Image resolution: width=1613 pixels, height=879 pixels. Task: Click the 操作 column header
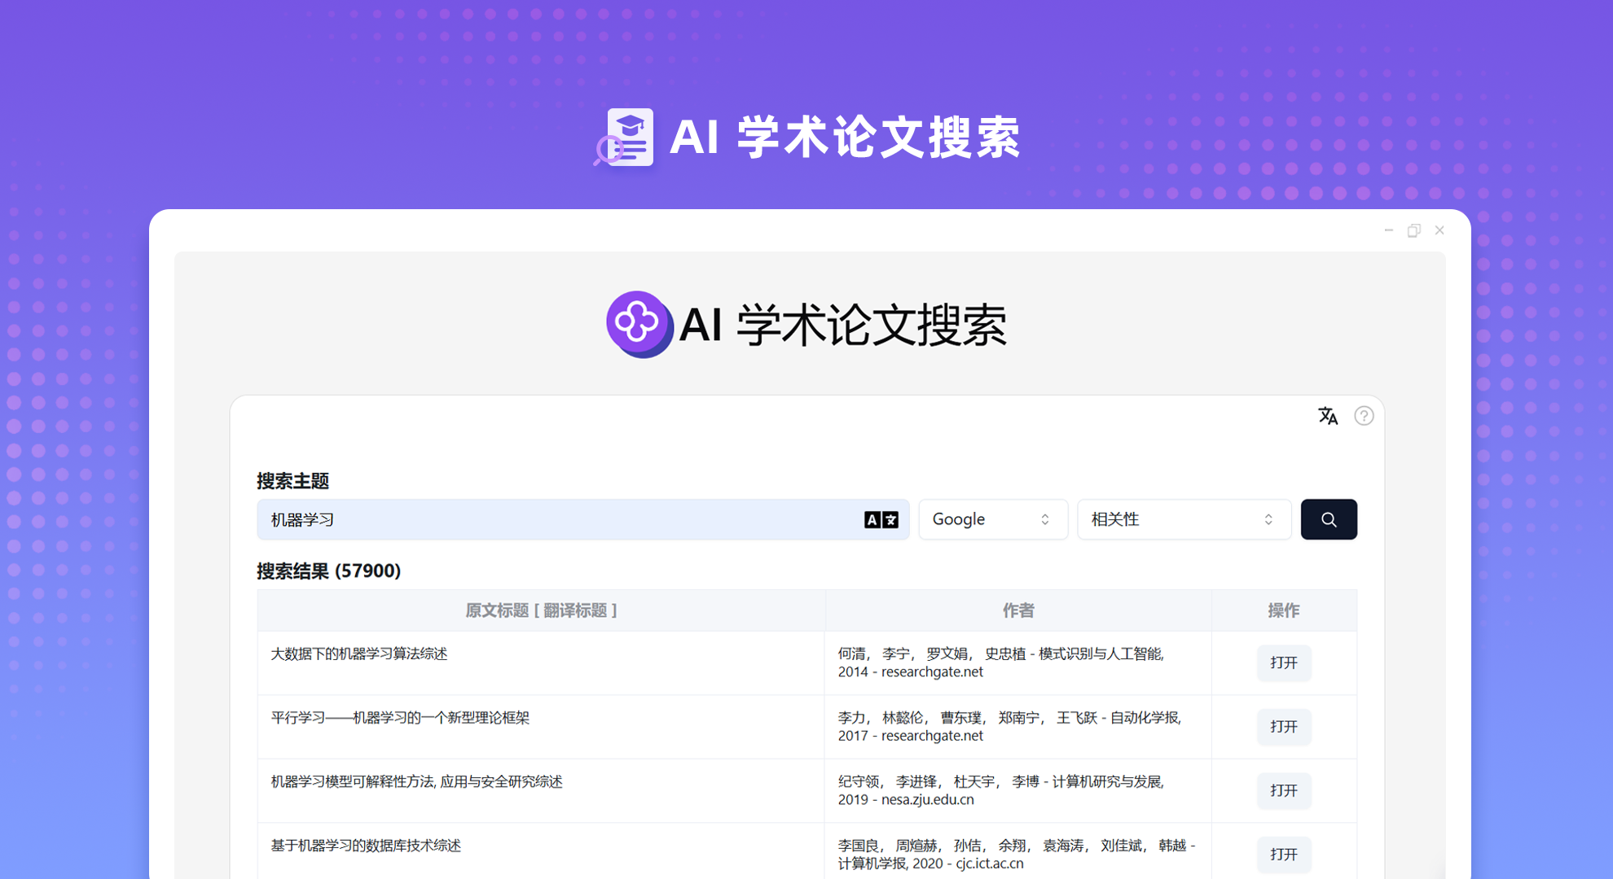point(1284,610)
